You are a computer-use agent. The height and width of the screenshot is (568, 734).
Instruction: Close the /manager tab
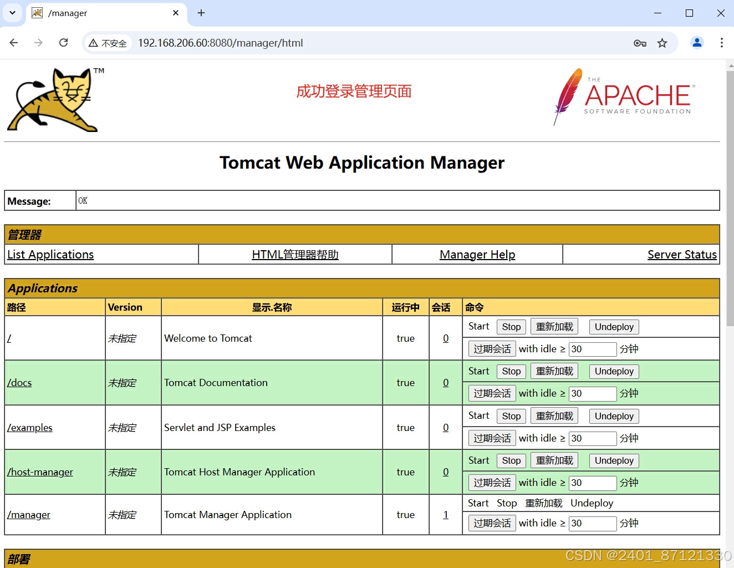[x=176, y=13]
